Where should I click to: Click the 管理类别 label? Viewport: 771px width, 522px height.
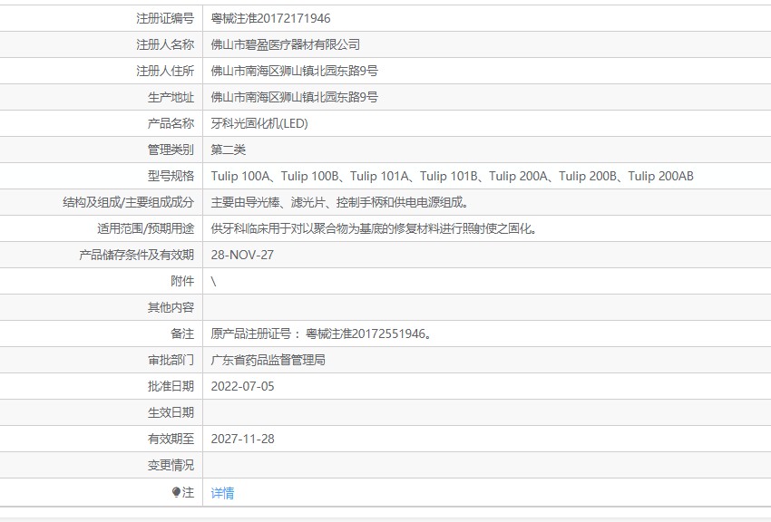pyautogui.click(x=171, y=150)
